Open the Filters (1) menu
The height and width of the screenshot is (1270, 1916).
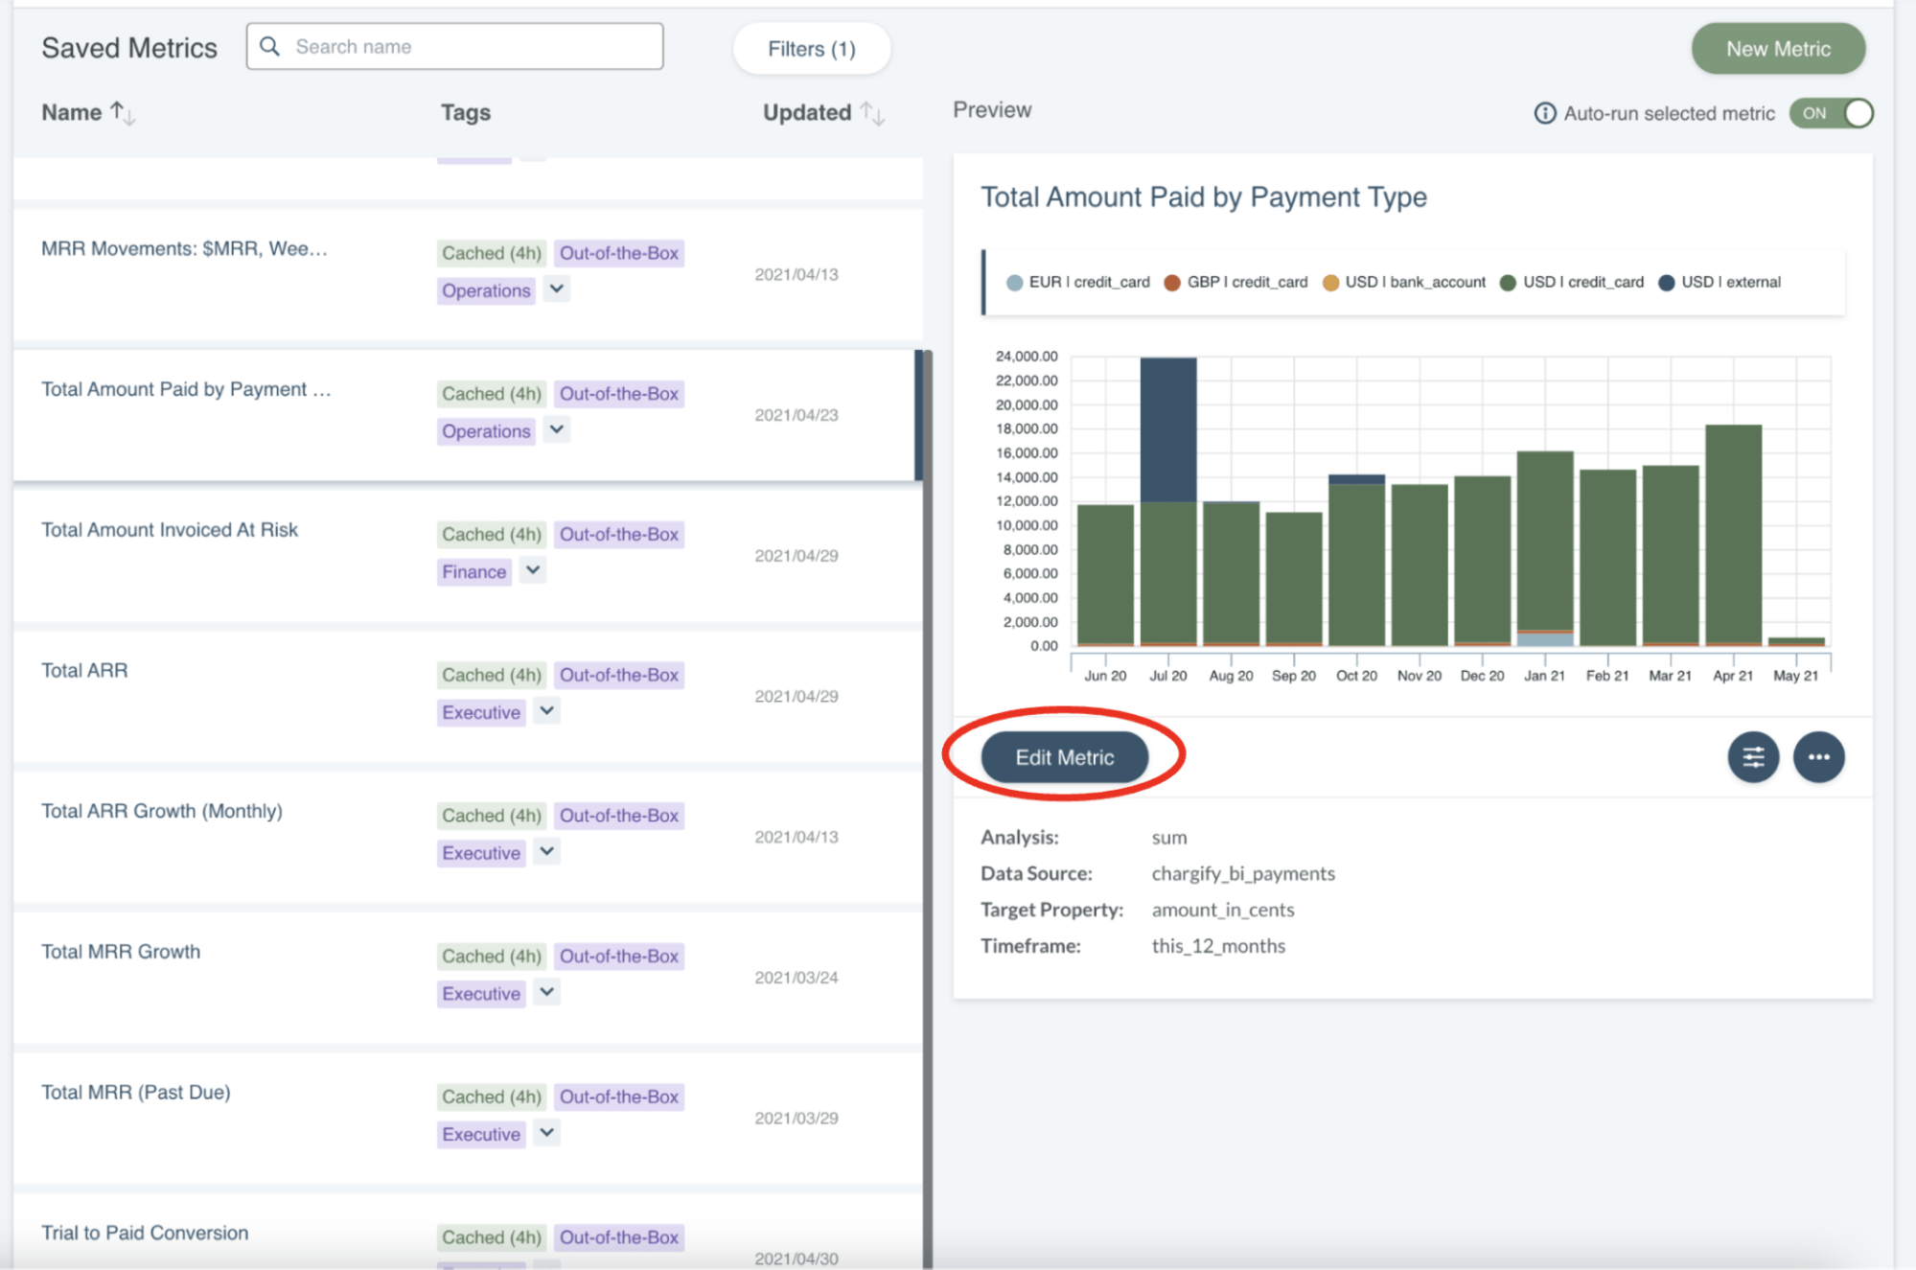pyautogui.click(x=811, y=49)
